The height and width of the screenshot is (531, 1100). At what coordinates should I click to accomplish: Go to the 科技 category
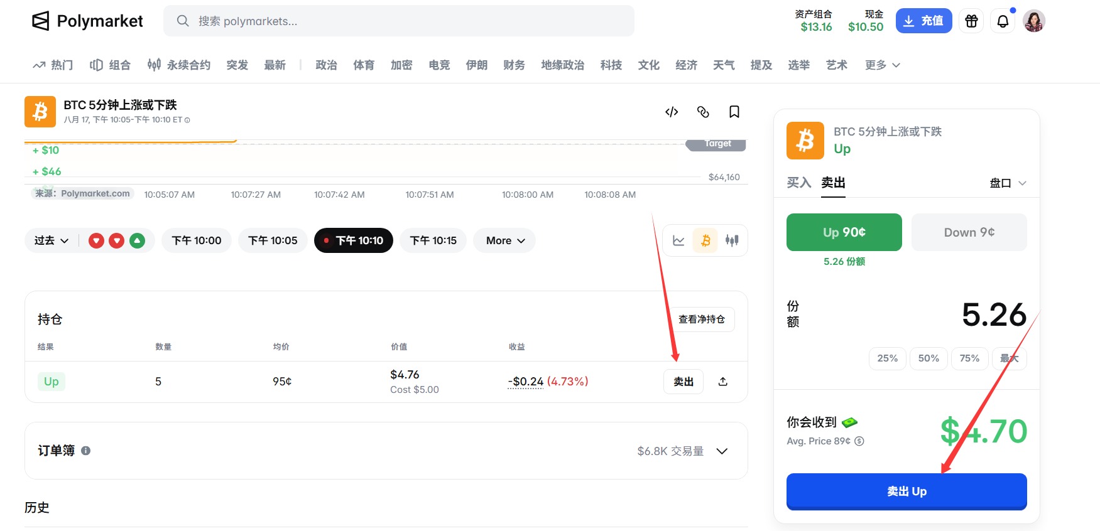pos(611,65)
